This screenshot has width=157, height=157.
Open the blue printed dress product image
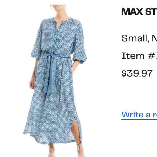(55, 81)
